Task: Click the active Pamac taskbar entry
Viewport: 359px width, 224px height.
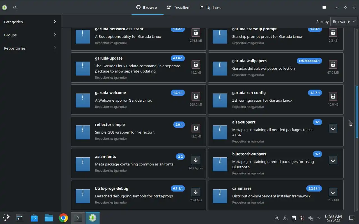Action: tap(93, 218)
